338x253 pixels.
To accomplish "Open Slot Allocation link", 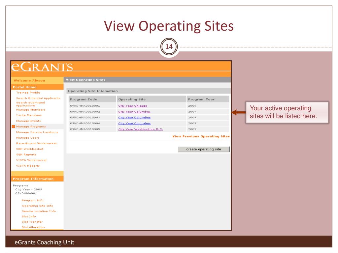I will pyautogui.click(x=33, y=227).
